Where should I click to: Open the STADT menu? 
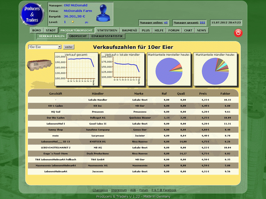pos(51,31)
